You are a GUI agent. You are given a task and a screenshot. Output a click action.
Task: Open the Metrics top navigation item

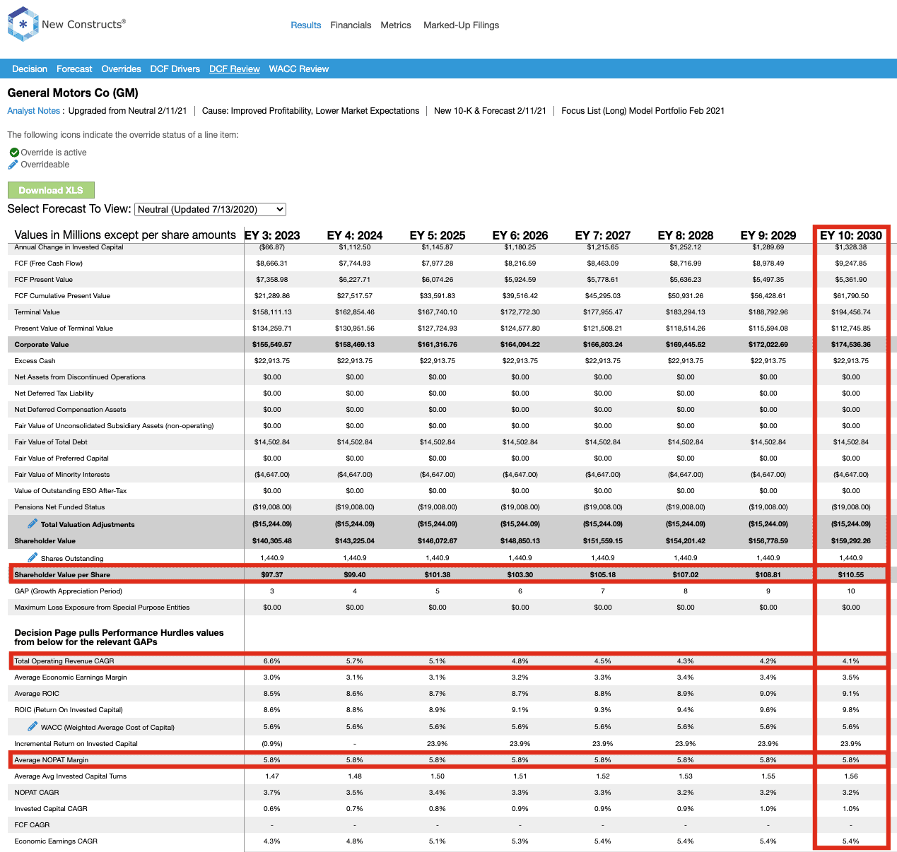396,25
